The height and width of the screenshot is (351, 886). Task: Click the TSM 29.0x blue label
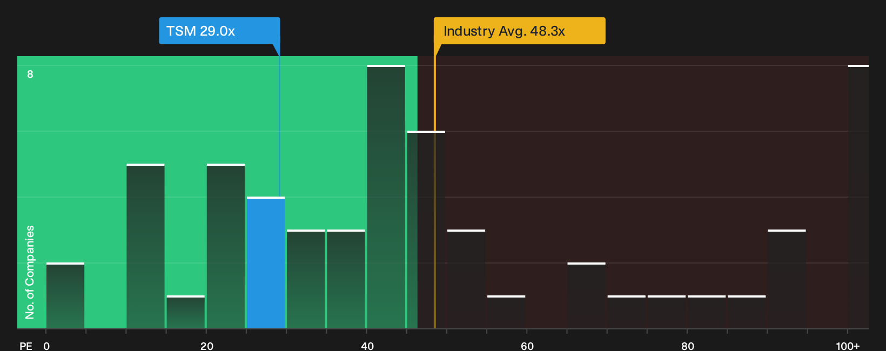(219, 31)
